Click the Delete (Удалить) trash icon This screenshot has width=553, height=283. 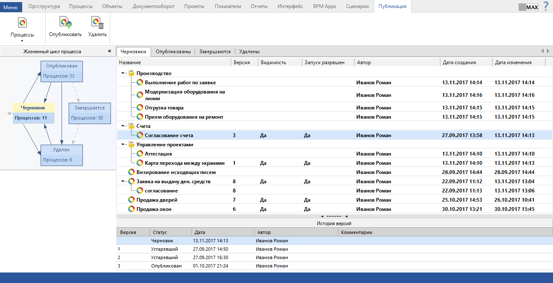tap(98, 23)
